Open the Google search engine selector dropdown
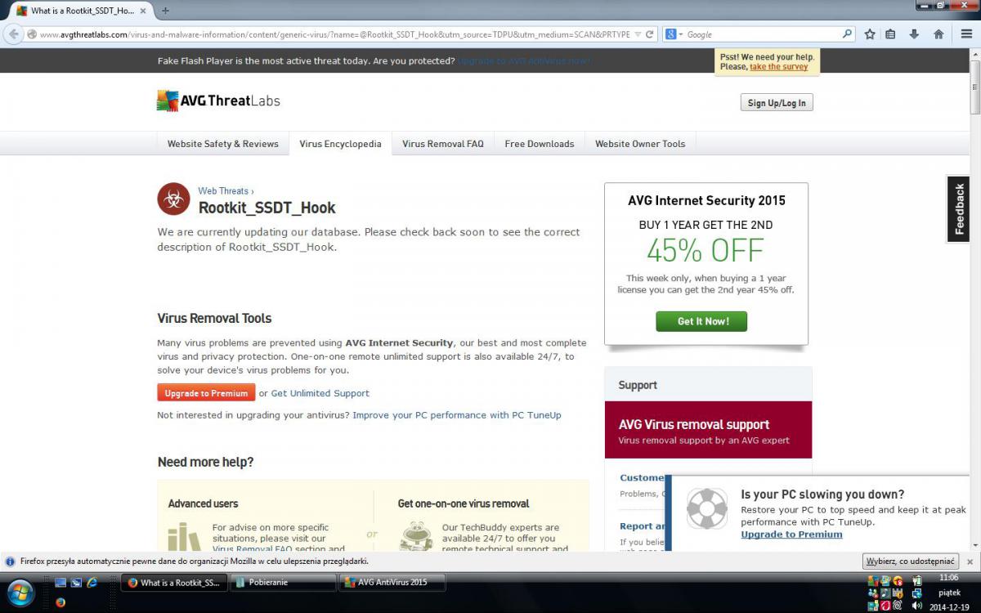The width and height of the screenshot is (981, 613). (673, 34)
